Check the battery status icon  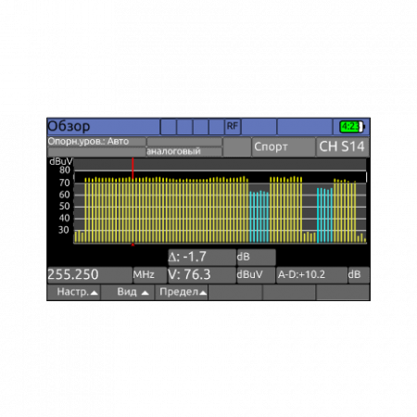tap(351, 127)
